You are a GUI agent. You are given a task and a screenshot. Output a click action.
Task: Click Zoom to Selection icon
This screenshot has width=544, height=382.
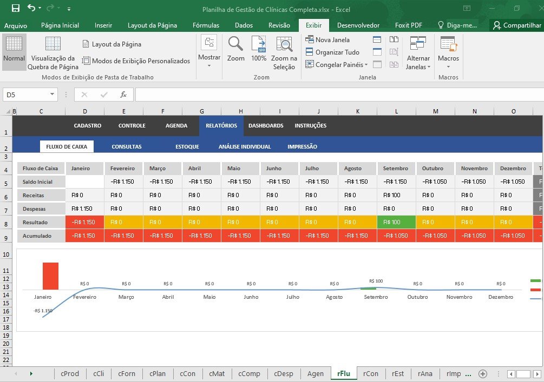284,53
